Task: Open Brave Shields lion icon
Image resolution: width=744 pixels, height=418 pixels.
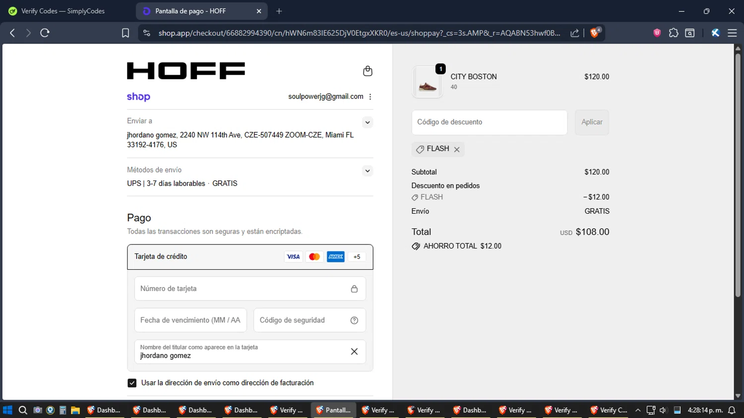Action: coord(595,33)
